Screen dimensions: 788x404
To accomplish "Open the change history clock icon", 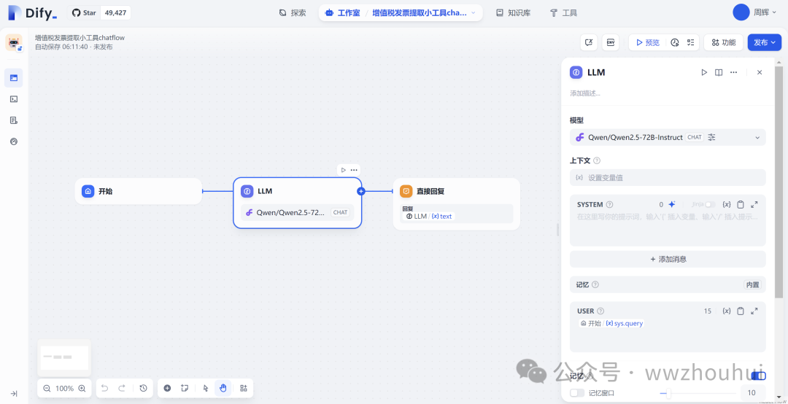I will [143, 388].
